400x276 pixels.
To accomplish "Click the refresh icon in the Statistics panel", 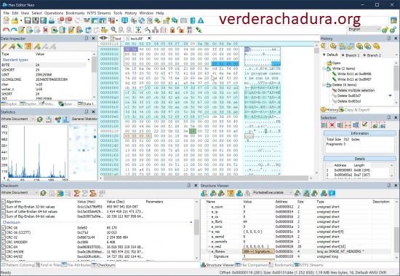I will pyautogui.click(x=39, y=119).
